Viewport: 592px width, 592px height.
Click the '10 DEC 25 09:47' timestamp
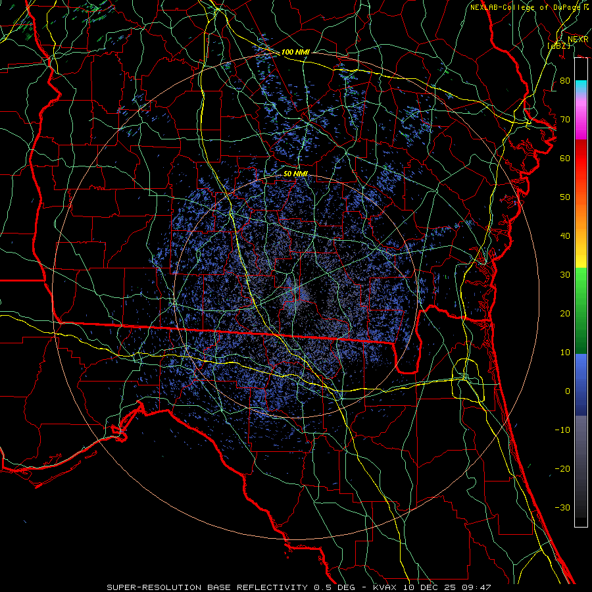coord(447,587)
